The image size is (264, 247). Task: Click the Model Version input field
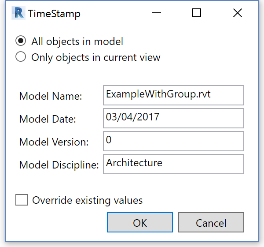[173, 141]
